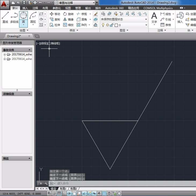Choose the Arc (圆弧) tool
Viewport: 196px width, 196px height.
click(x=33, y=17)
